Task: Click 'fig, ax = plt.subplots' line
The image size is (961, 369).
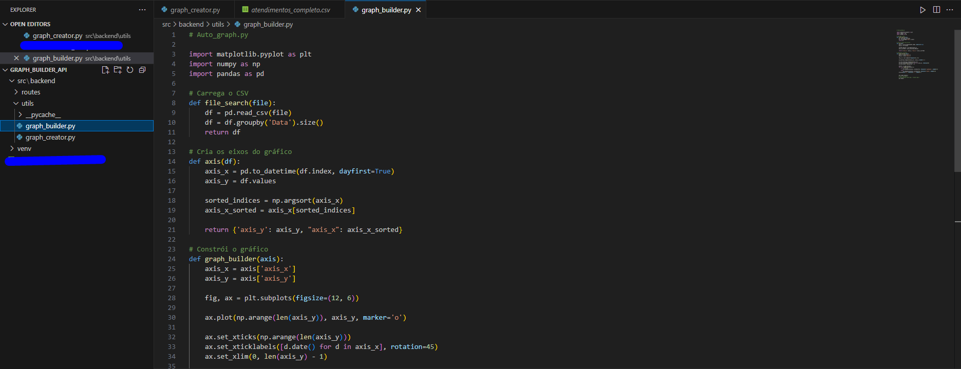Action: (282, 298)
